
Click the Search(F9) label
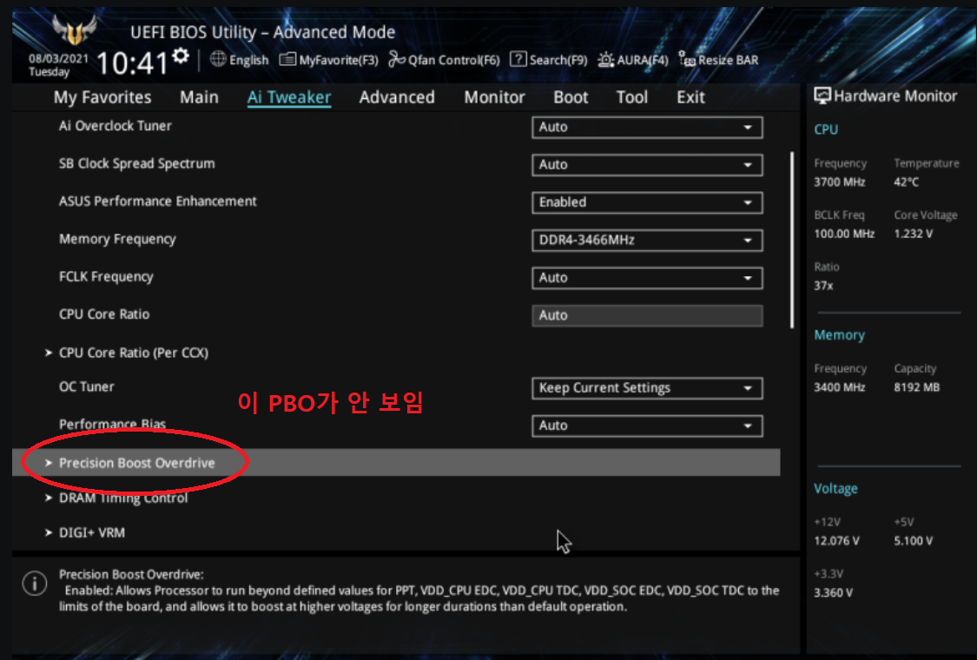pos(558,60)
